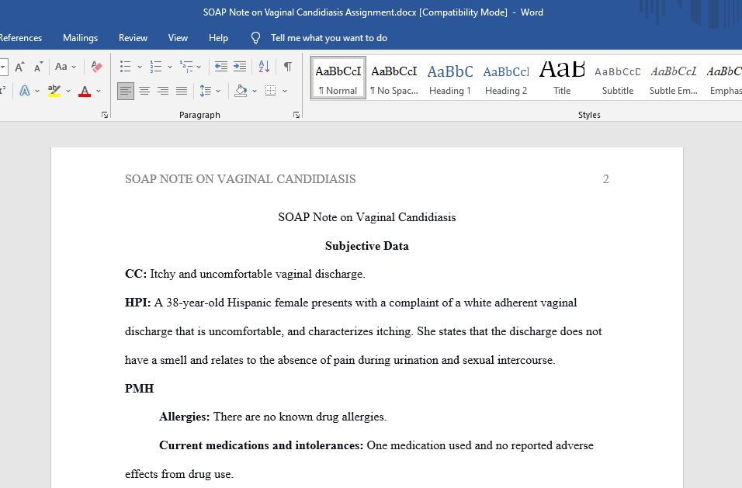This screenshot has height=488, width=742.
Task: Click the Subjective Data heading text
Action: coord(367,246)
